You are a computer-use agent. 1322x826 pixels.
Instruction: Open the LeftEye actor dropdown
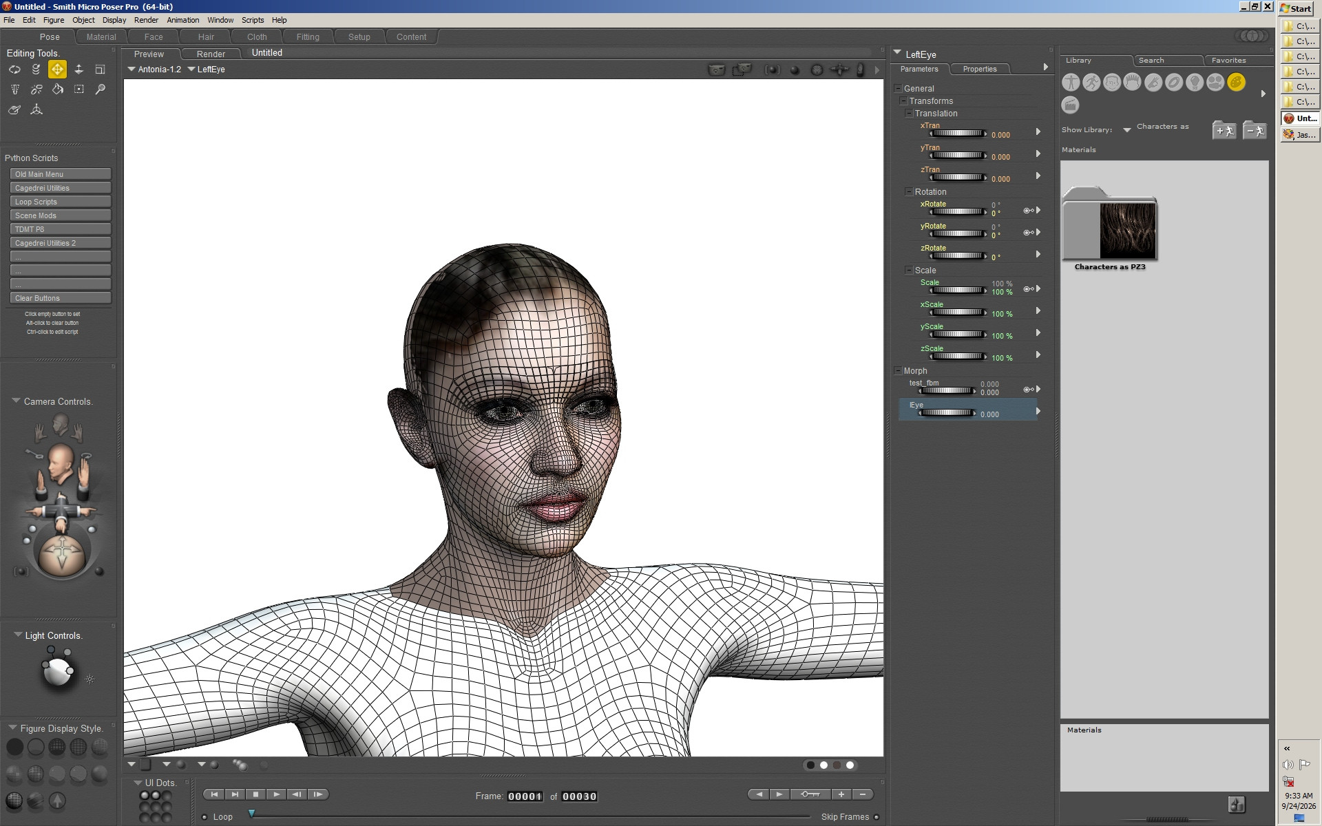[207, 70]
